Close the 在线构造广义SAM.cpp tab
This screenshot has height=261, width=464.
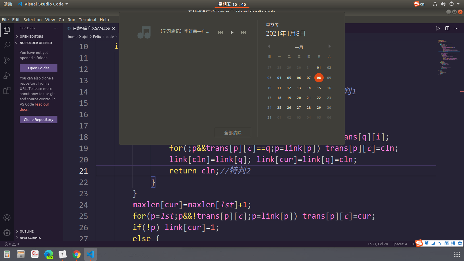tap(114, 28)
